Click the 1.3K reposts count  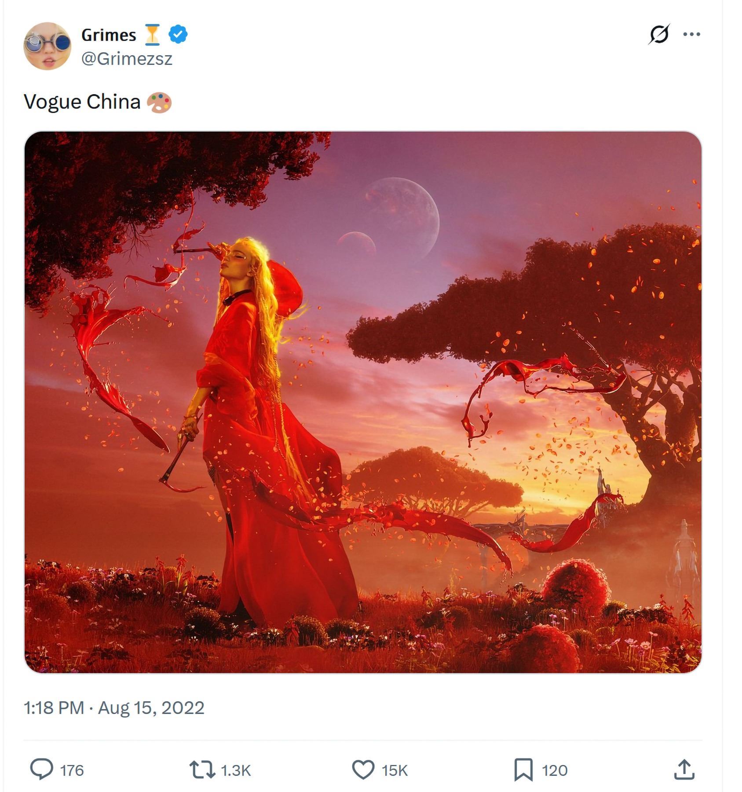click(x=236, y=770)
